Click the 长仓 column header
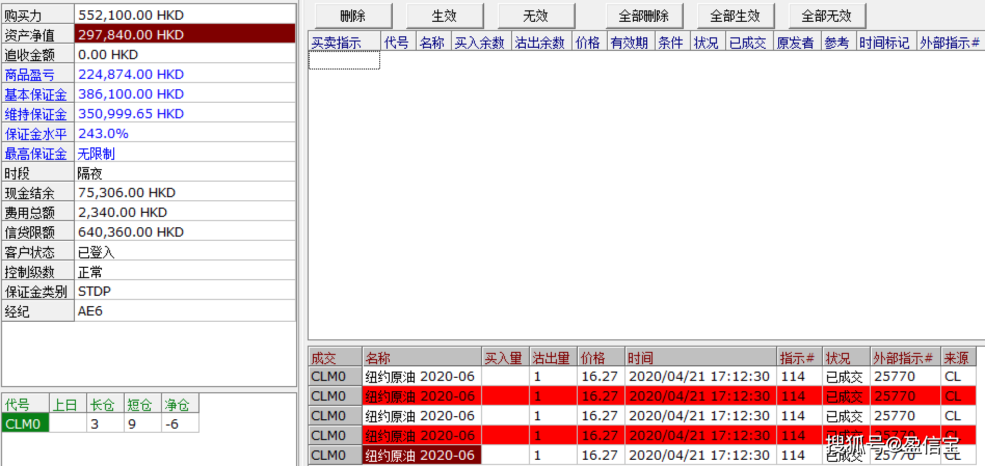This screenshot has width=985, height=466. [x=105, y=404]
